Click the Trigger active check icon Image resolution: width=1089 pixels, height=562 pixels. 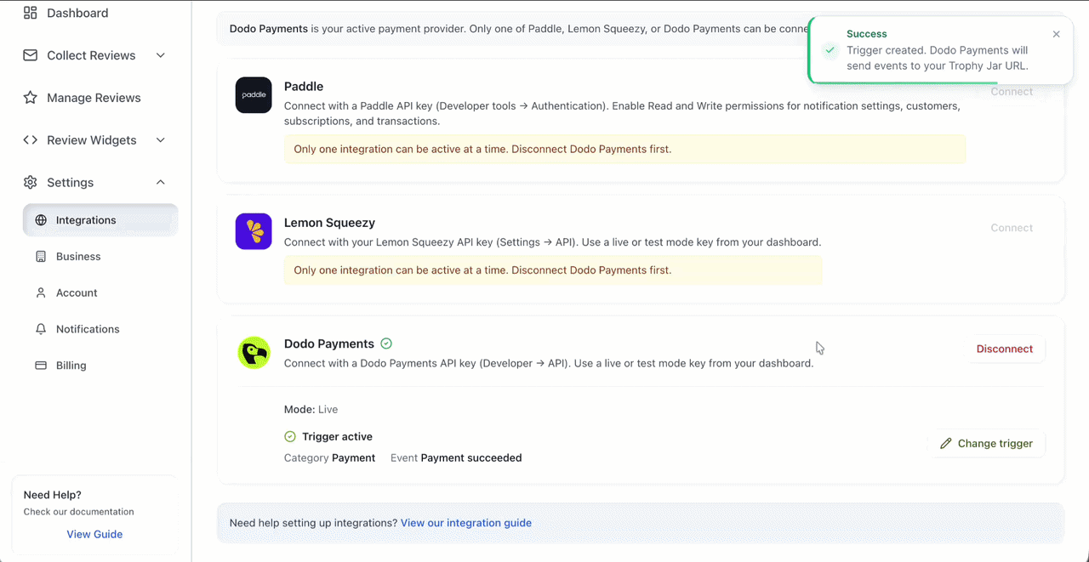coord(290,437)
